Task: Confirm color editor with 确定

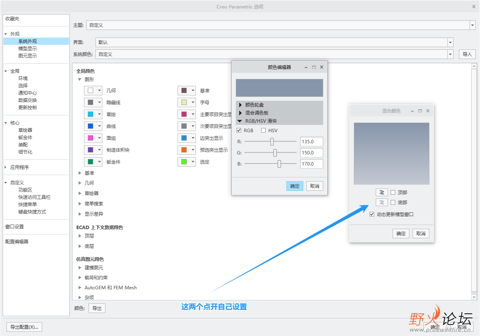Action: pos(295,186)
